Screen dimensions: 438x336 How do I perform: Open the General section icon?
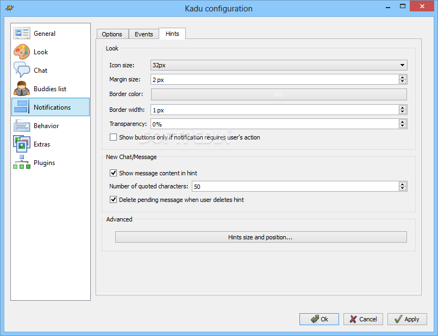[x=22, y=33]
